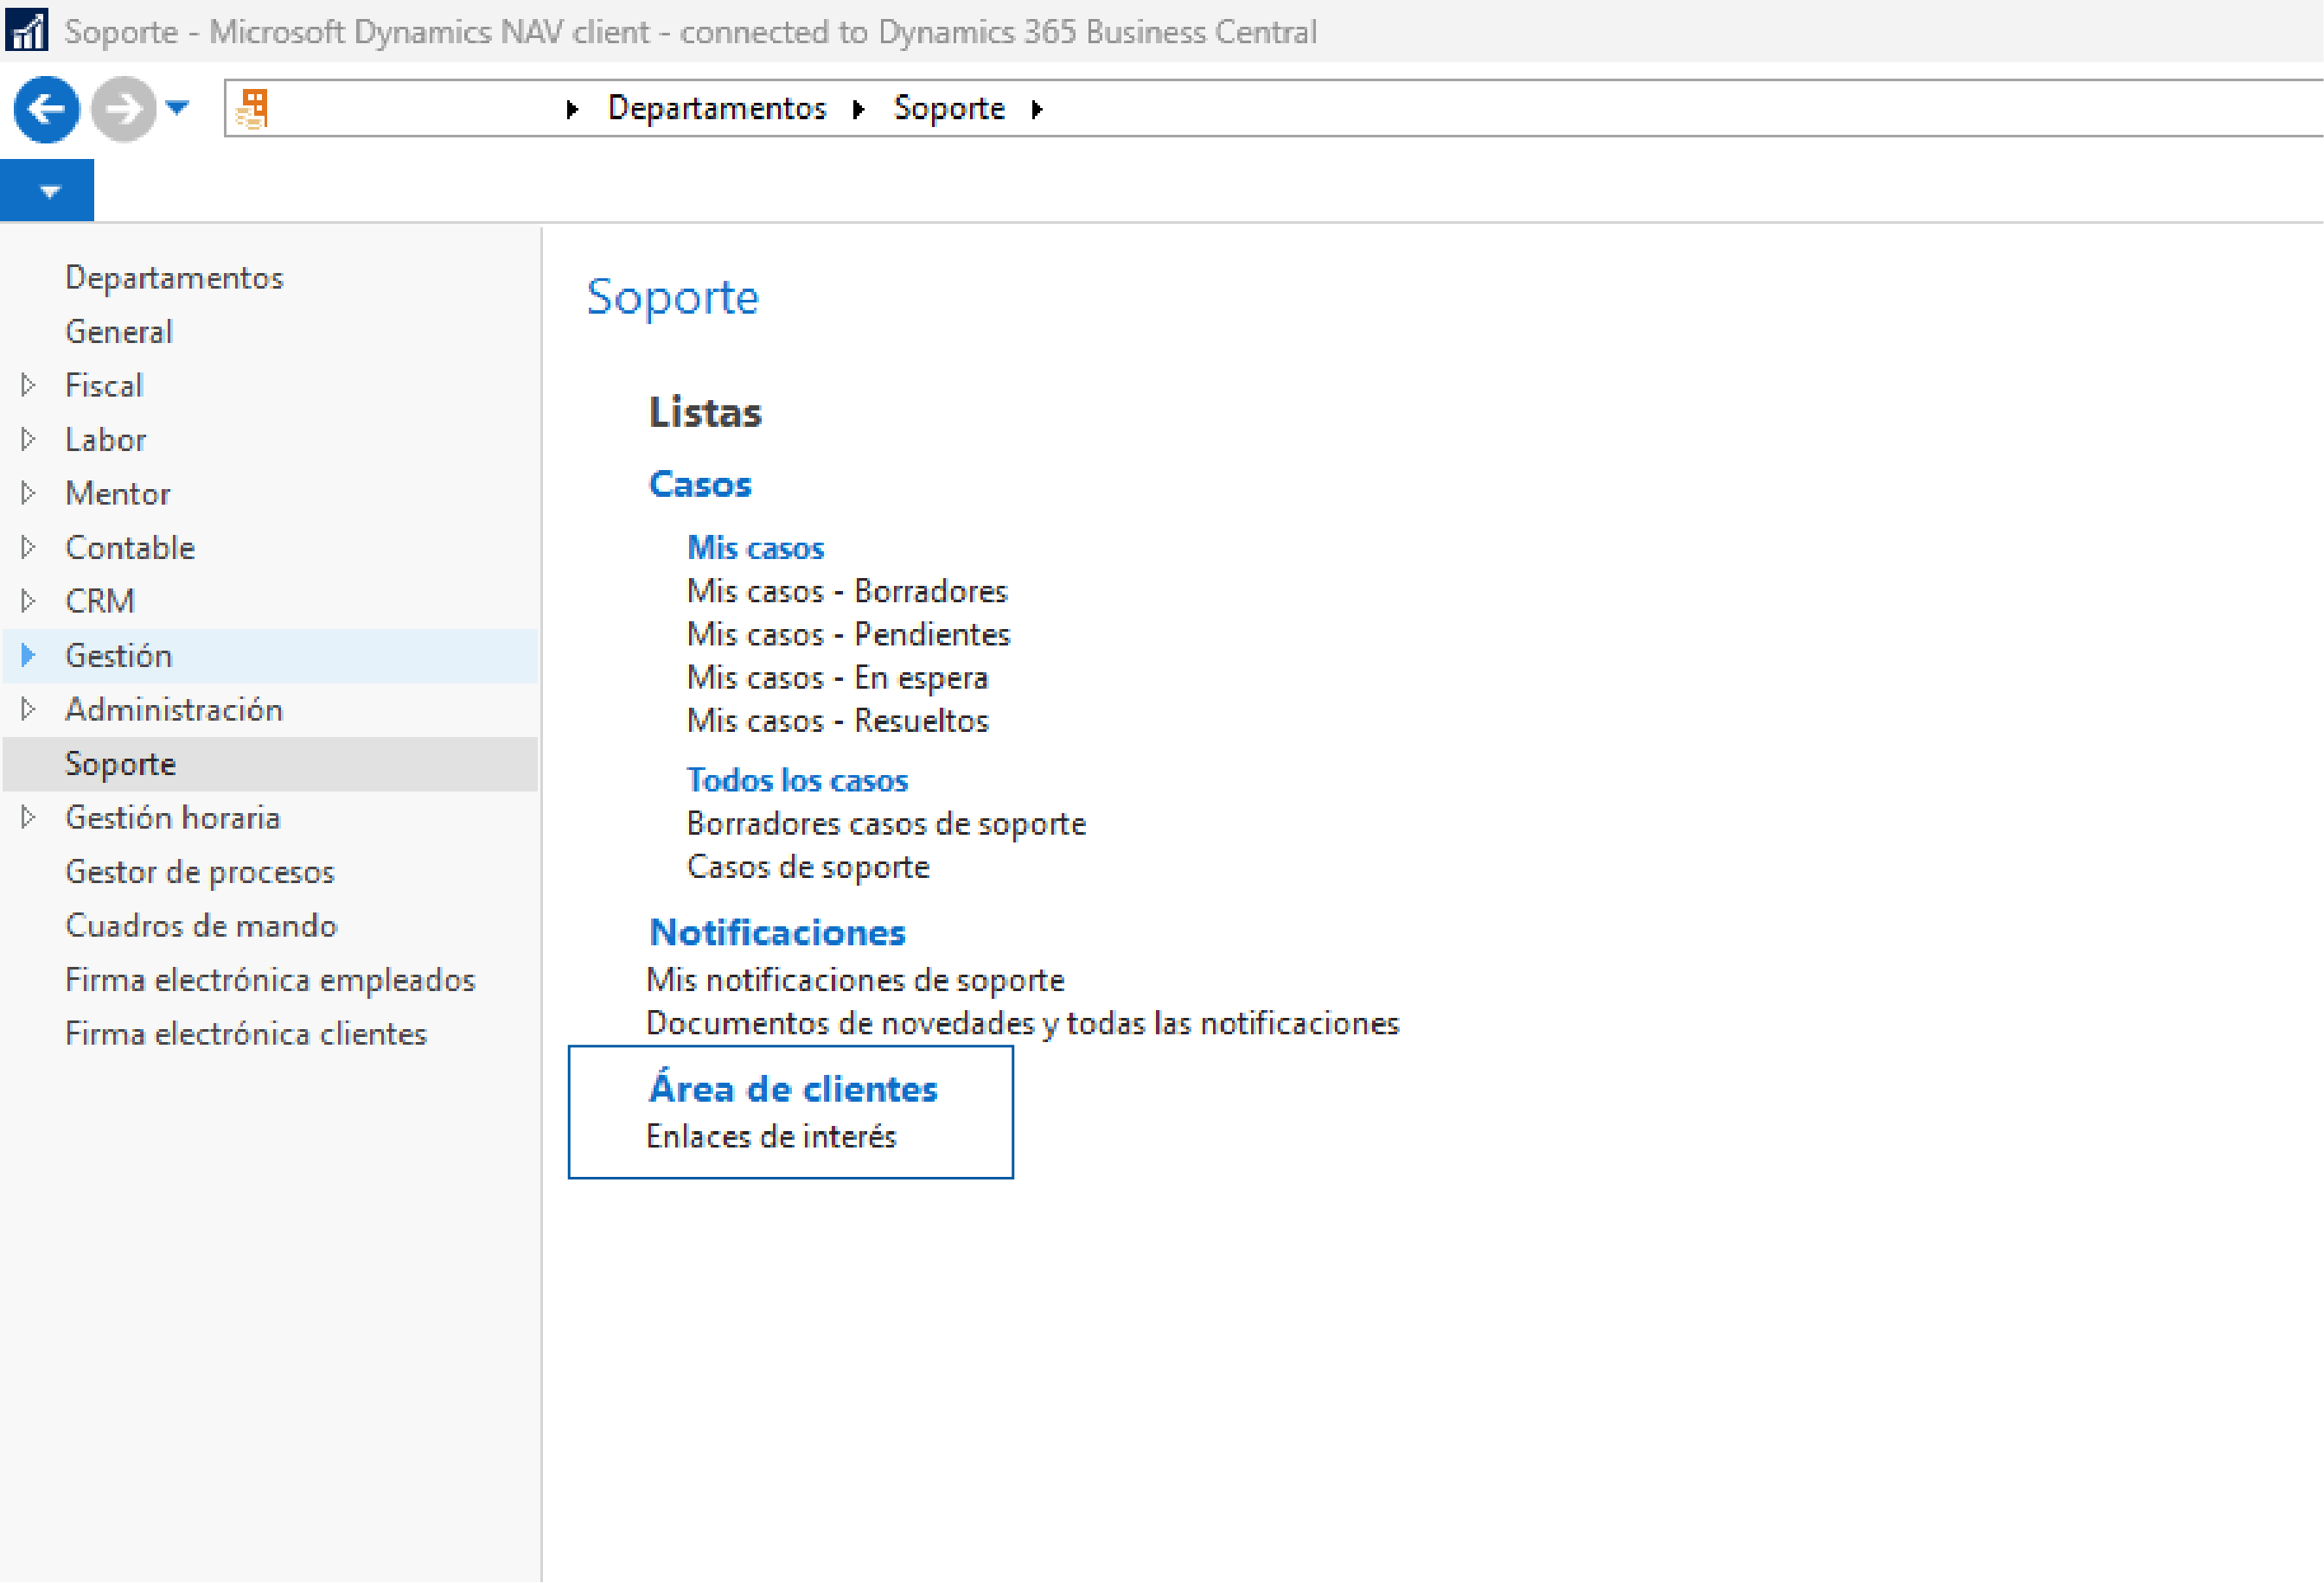Expand the Gestión horaria tree node
Viewport: 2324px width, 1583px height.
(28, 817)
